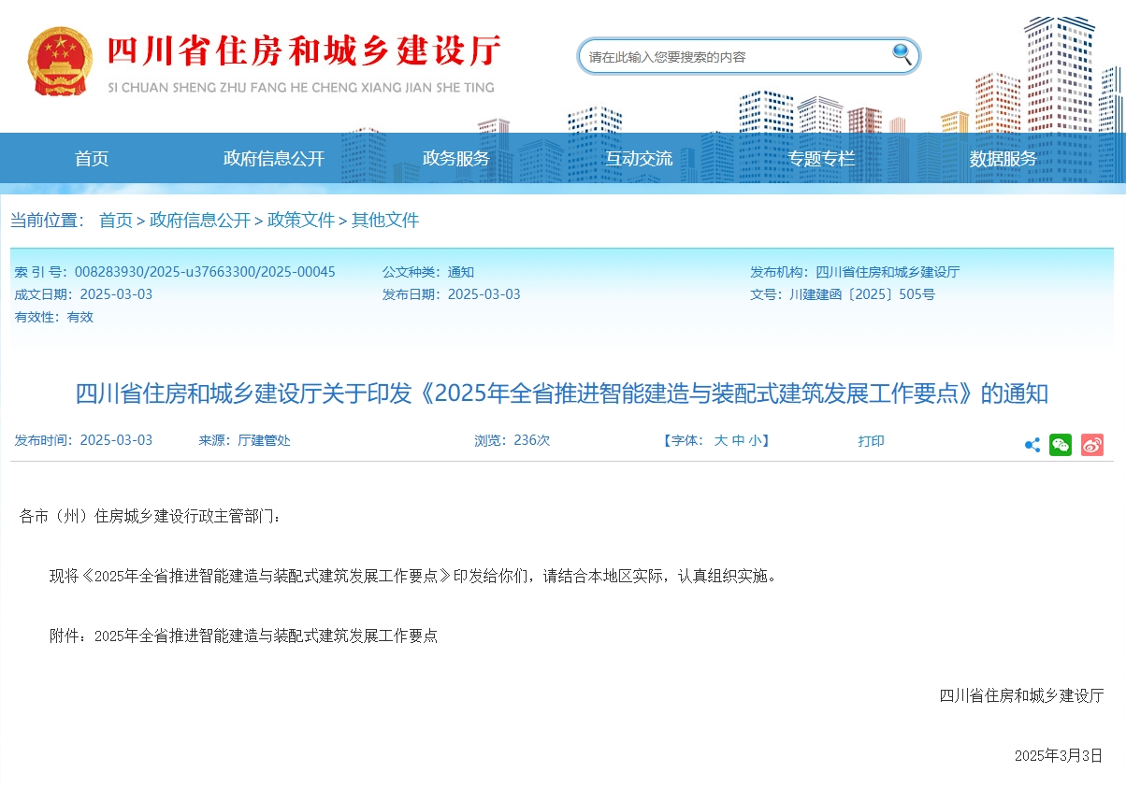Image resolution: width=1126 pixels, height=786 pixels.
Task: Set font size to small (小)
Action: (754, 440)
